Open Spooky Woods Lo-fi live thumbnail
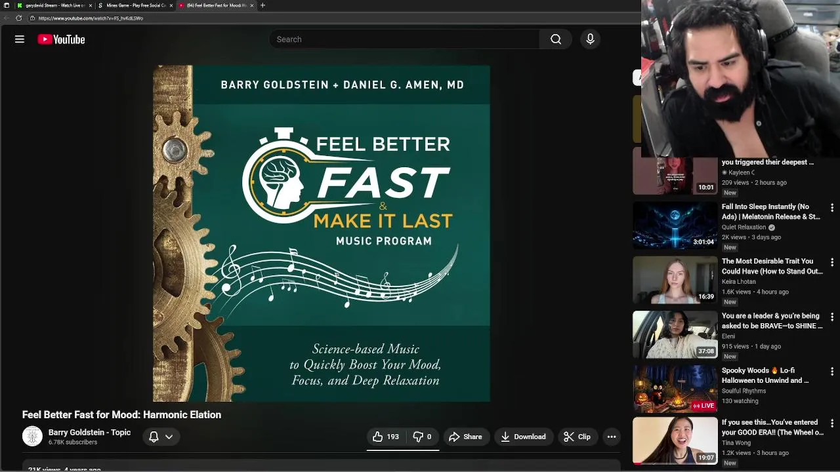Screen dimensions: 840x472 (x=675, y=389)
